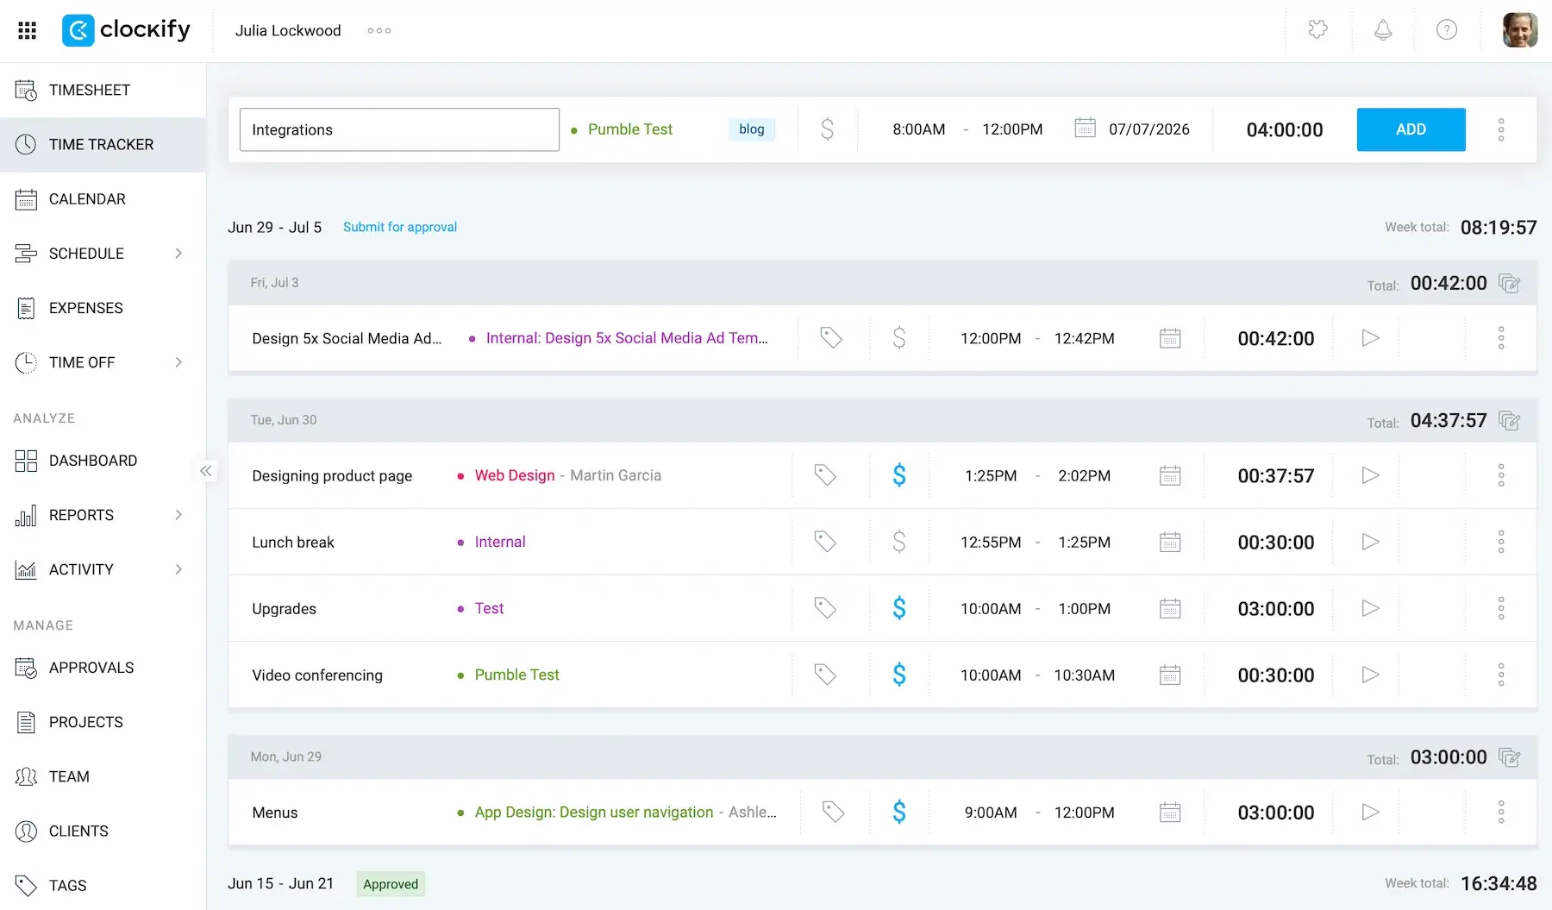Open the puzzle piece extensions icon

pos(1318,29)
